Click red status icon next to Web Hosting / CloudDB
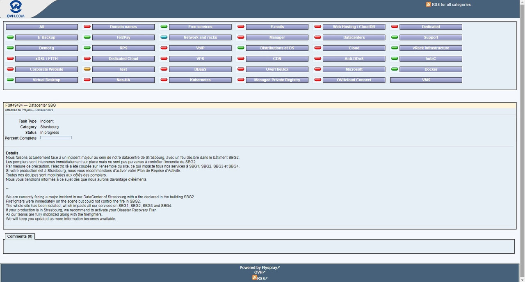 [x=317, y=27]
